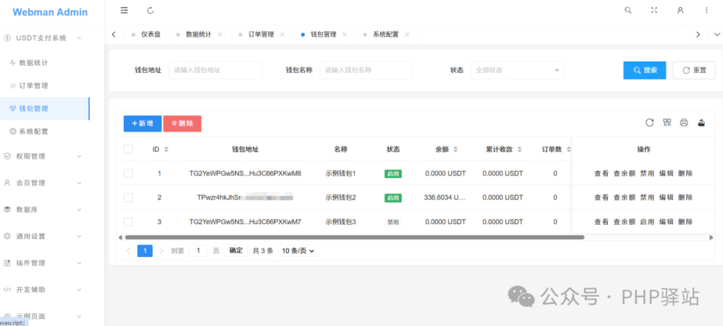Switch to the 数据统计 tab
This screenshot has height=326, width=723.
(x=198, y=35)
